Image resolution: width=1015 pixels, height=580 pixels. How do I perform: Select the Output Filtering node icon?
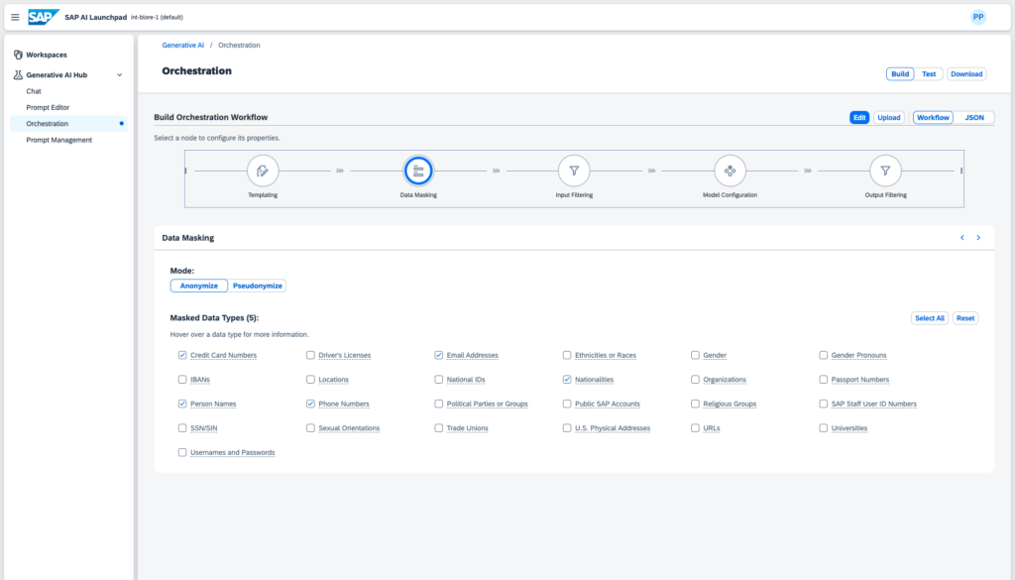click(x=885, y=171)
